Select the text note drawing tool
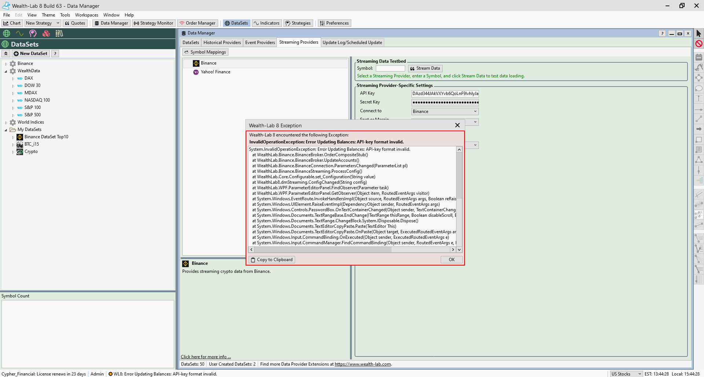The height and width of the screenshot is (377, 704). pos(698,150)
